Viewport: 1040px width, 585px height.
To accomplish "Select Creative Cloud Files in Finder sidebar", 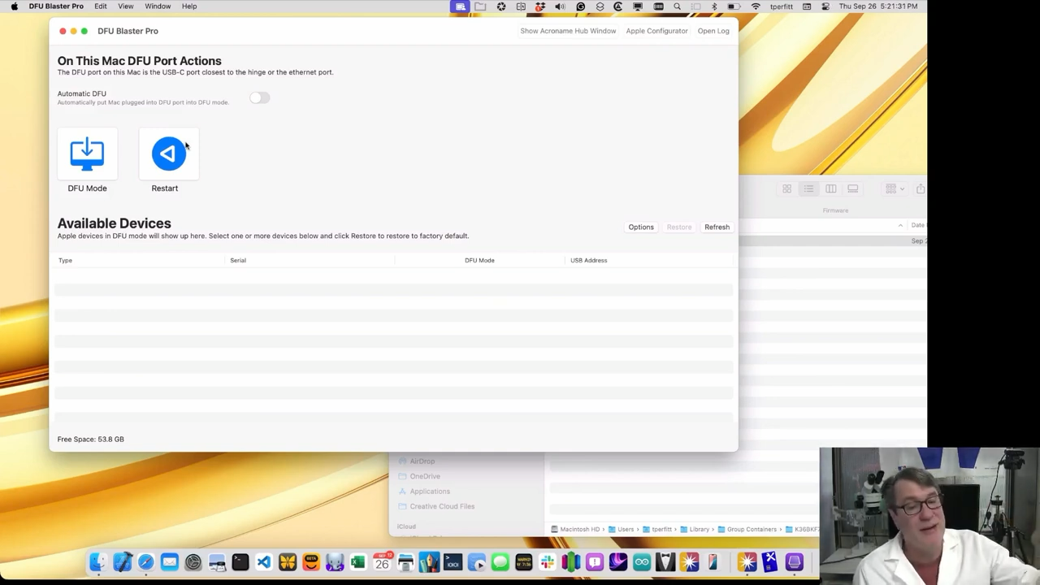I will point(442,506).
